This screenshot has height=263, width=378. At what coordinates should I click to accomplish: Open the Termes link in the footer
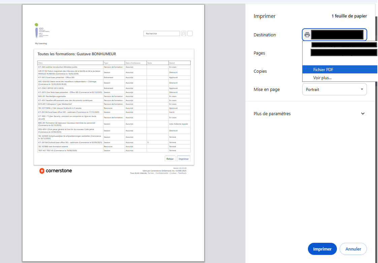coord(150,173)
